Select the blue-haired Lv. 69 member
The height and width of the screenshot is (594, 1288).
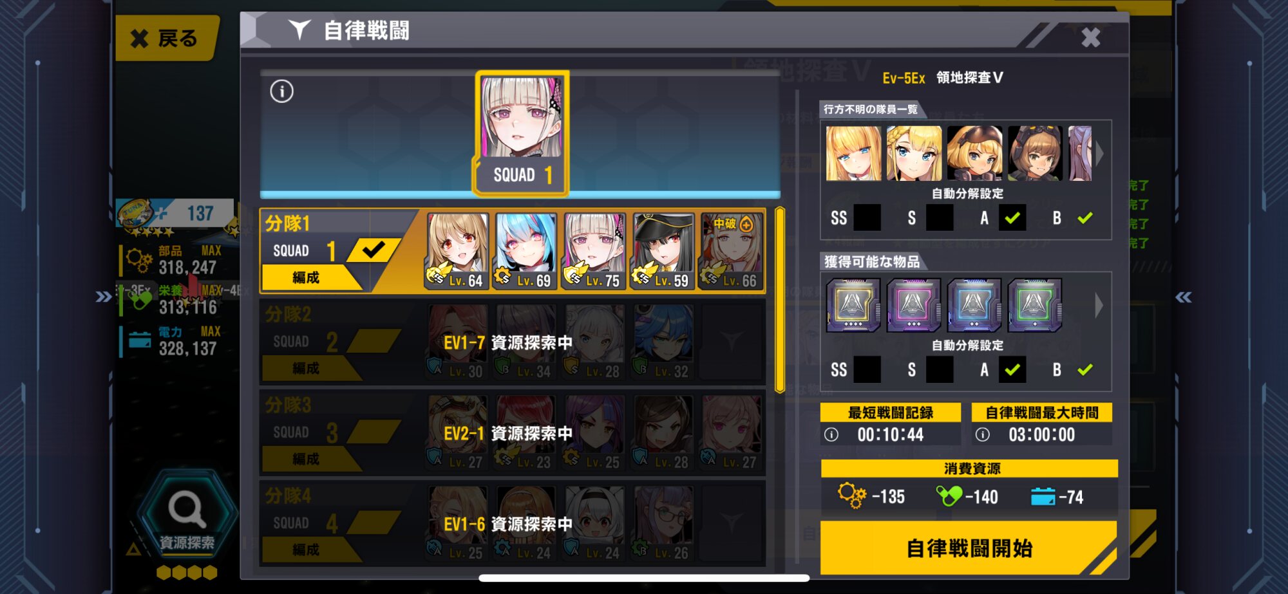click(526, 251)
